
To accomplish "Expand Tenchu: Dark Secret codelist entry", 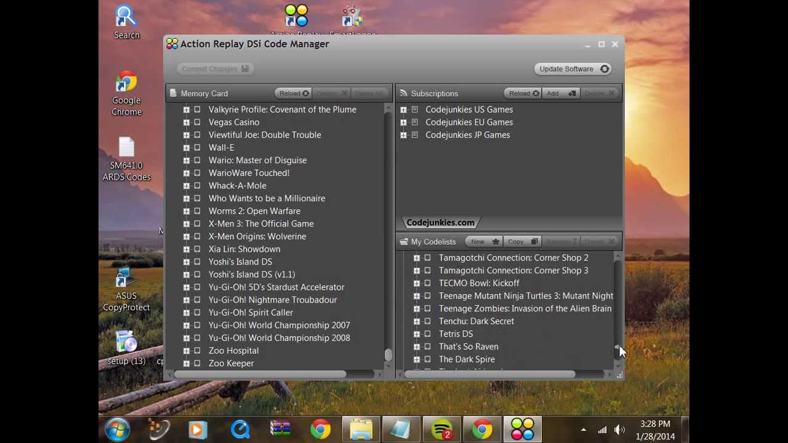I will click(x=417, y=321).
